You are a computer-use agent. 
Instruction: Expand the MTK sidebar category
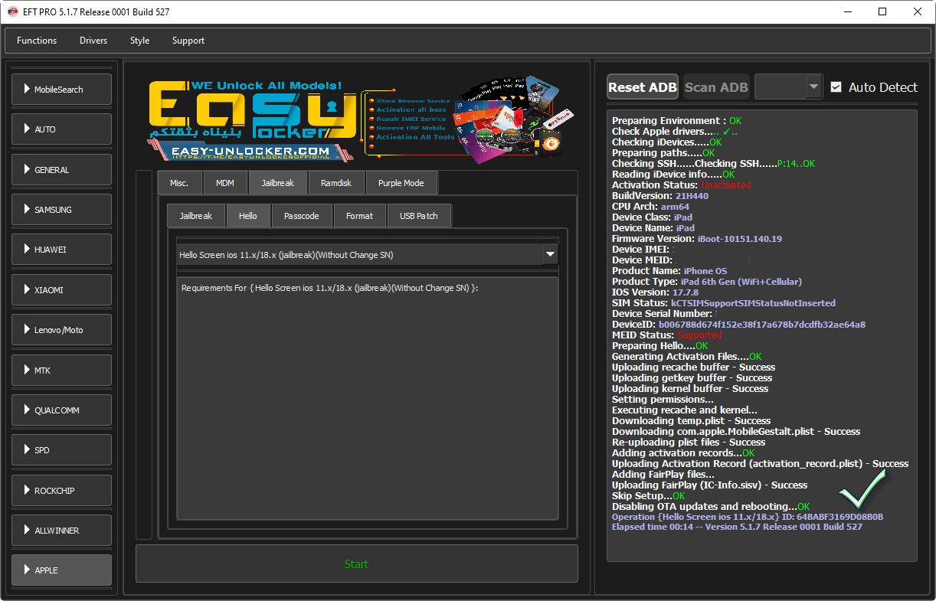61,371
